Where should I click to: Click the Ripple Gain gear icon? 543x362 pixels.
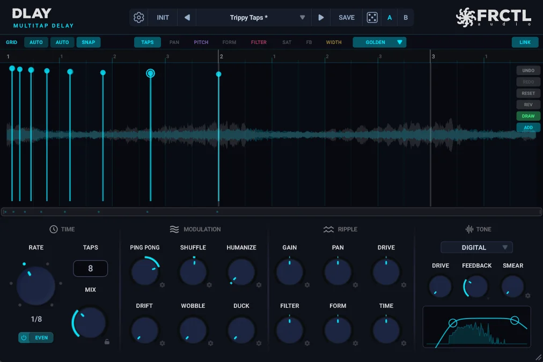pos(307,285)
